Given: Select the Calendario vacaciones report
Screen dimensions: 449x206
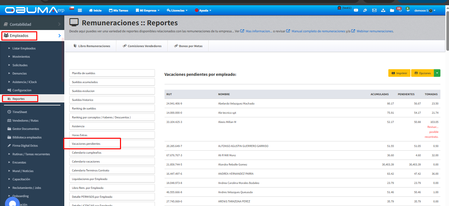Looking at the screenshot, I should click(112, 162).
